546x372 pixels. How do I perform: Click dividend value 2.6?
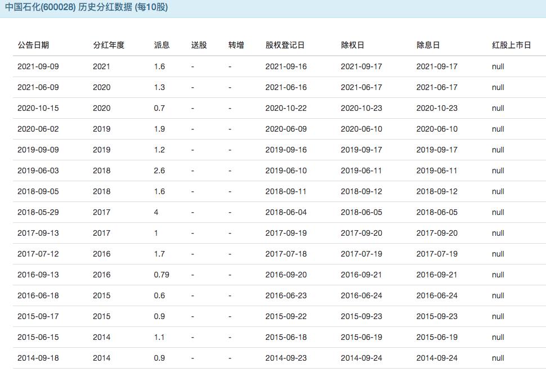pyautogui.click(x=159, y=171)
